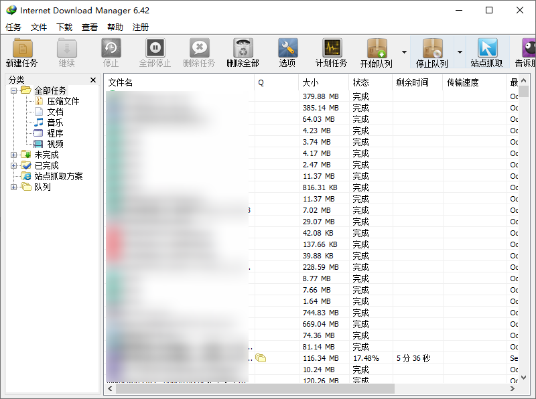This screenshot has width=536, height=399.
Task: Select the row sized 816.31 KB
Action: point(312,187)
